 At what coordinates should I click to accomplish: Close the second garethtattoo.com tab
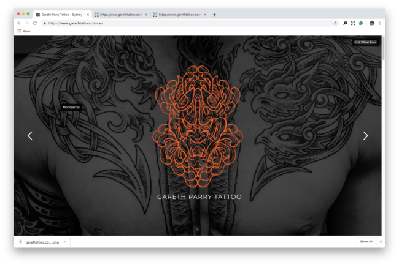tap(146, 15)
